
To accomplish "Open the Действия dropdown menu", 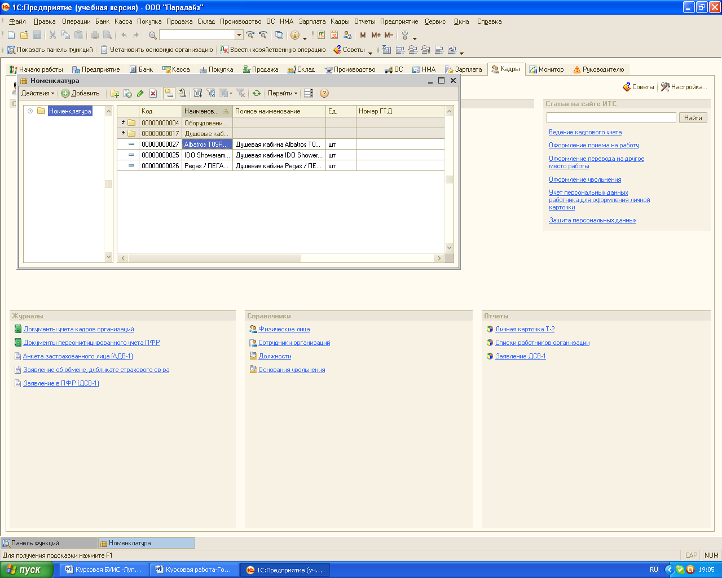I will (x=38, y=94).
